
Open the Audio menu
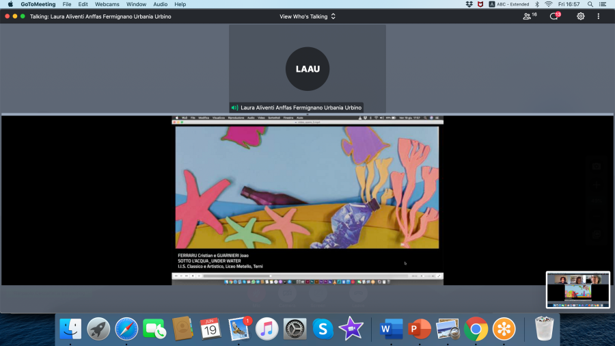[160, 4]
